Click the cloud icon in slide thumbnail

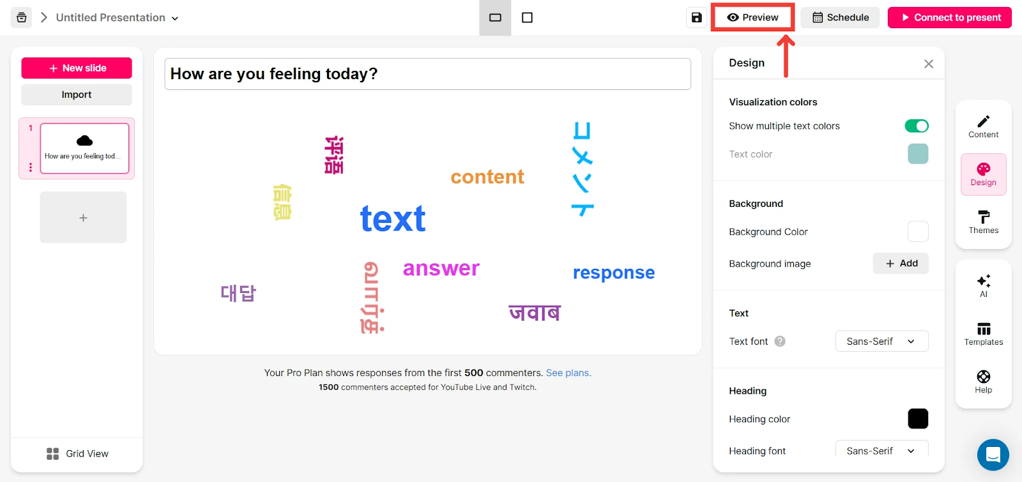(84, 140)
